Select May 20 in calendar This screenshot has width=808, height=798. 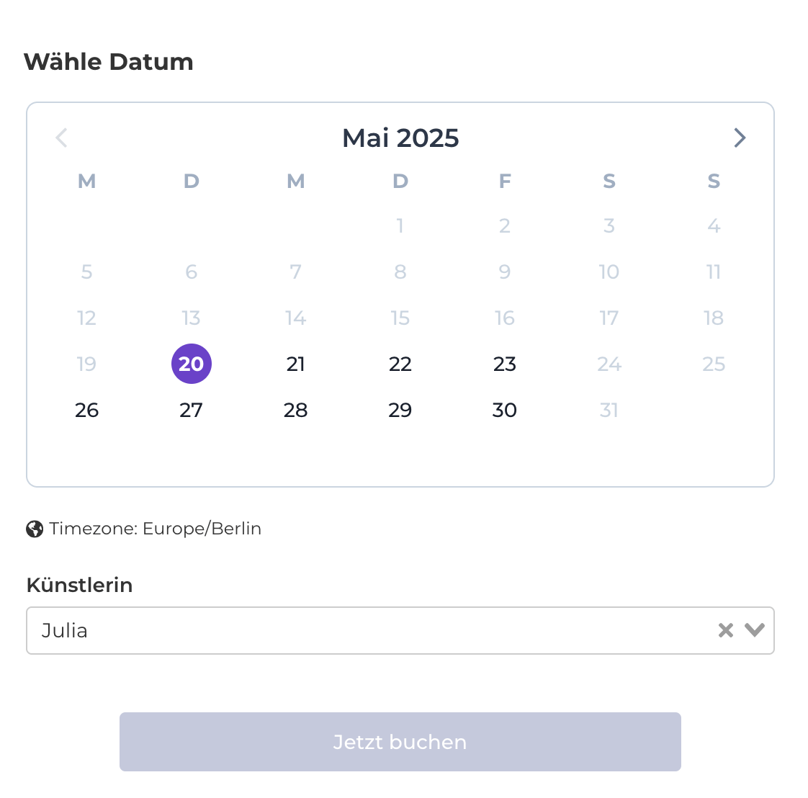coord(192,364)
